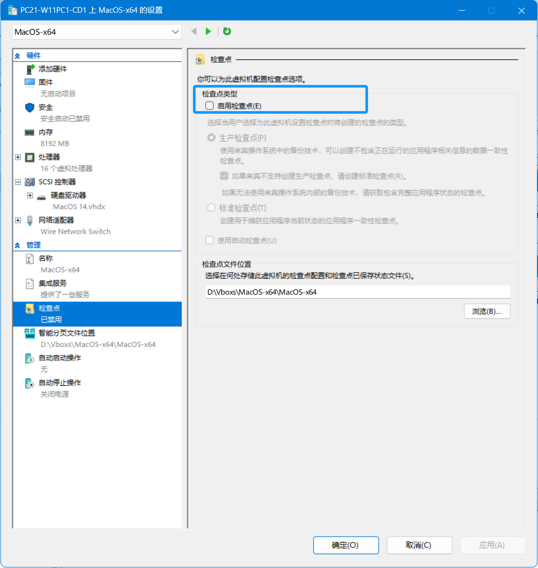Toggle the 使用自动检查点(U) checkbox

(209, 240)
